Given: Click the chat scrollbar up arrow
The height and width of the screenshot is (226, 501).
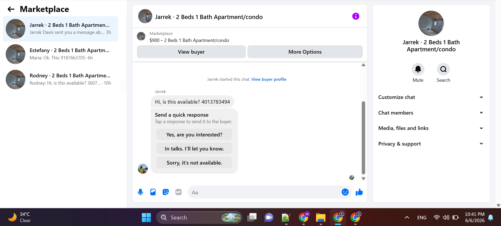Looking at the screenshot, I should 363,65.
